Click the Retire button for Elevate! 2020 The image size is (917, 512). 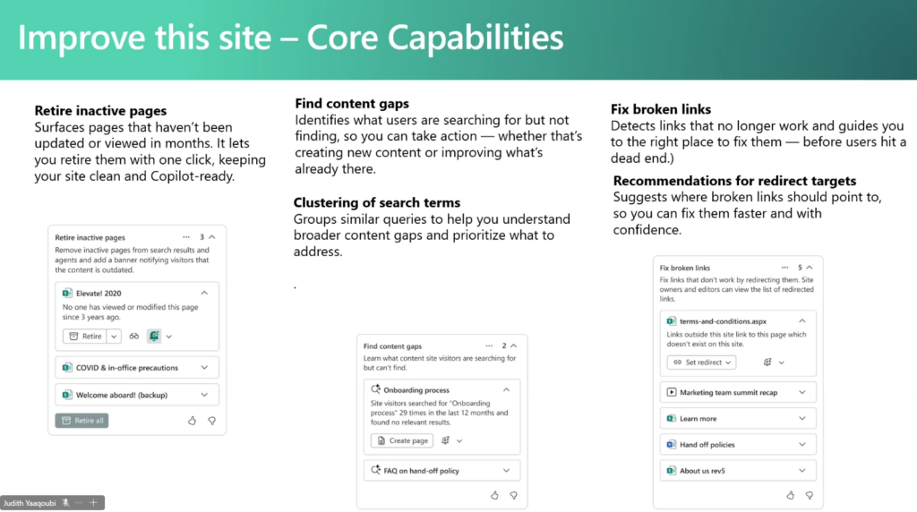(x=84, y=337)
